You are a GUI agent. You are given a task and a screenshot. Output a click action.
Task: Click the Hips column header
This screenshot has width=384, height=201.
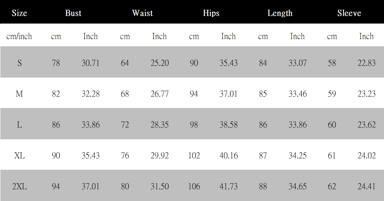[211, 13]
